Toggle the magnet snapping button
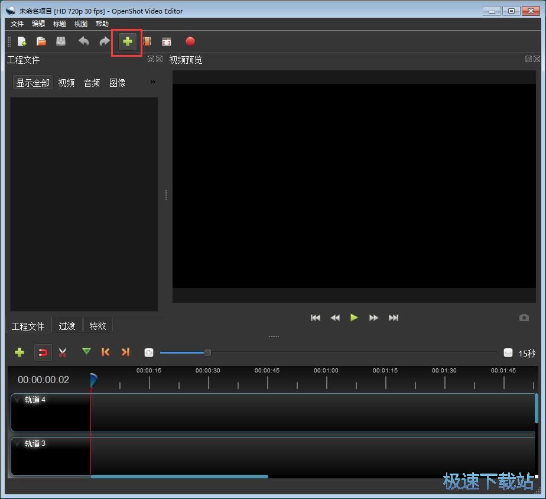546x499 pixels. [x=43, y=352]
